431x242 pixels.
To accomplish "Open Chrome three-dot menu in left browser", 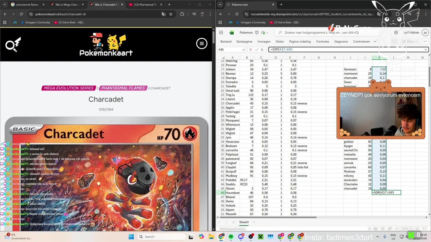I will point(210,14).
